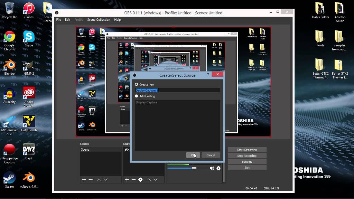Open the second Better GTK2 Themes folder
The width and height of the screenshot is (354, 199).
[x=340, y=69]
